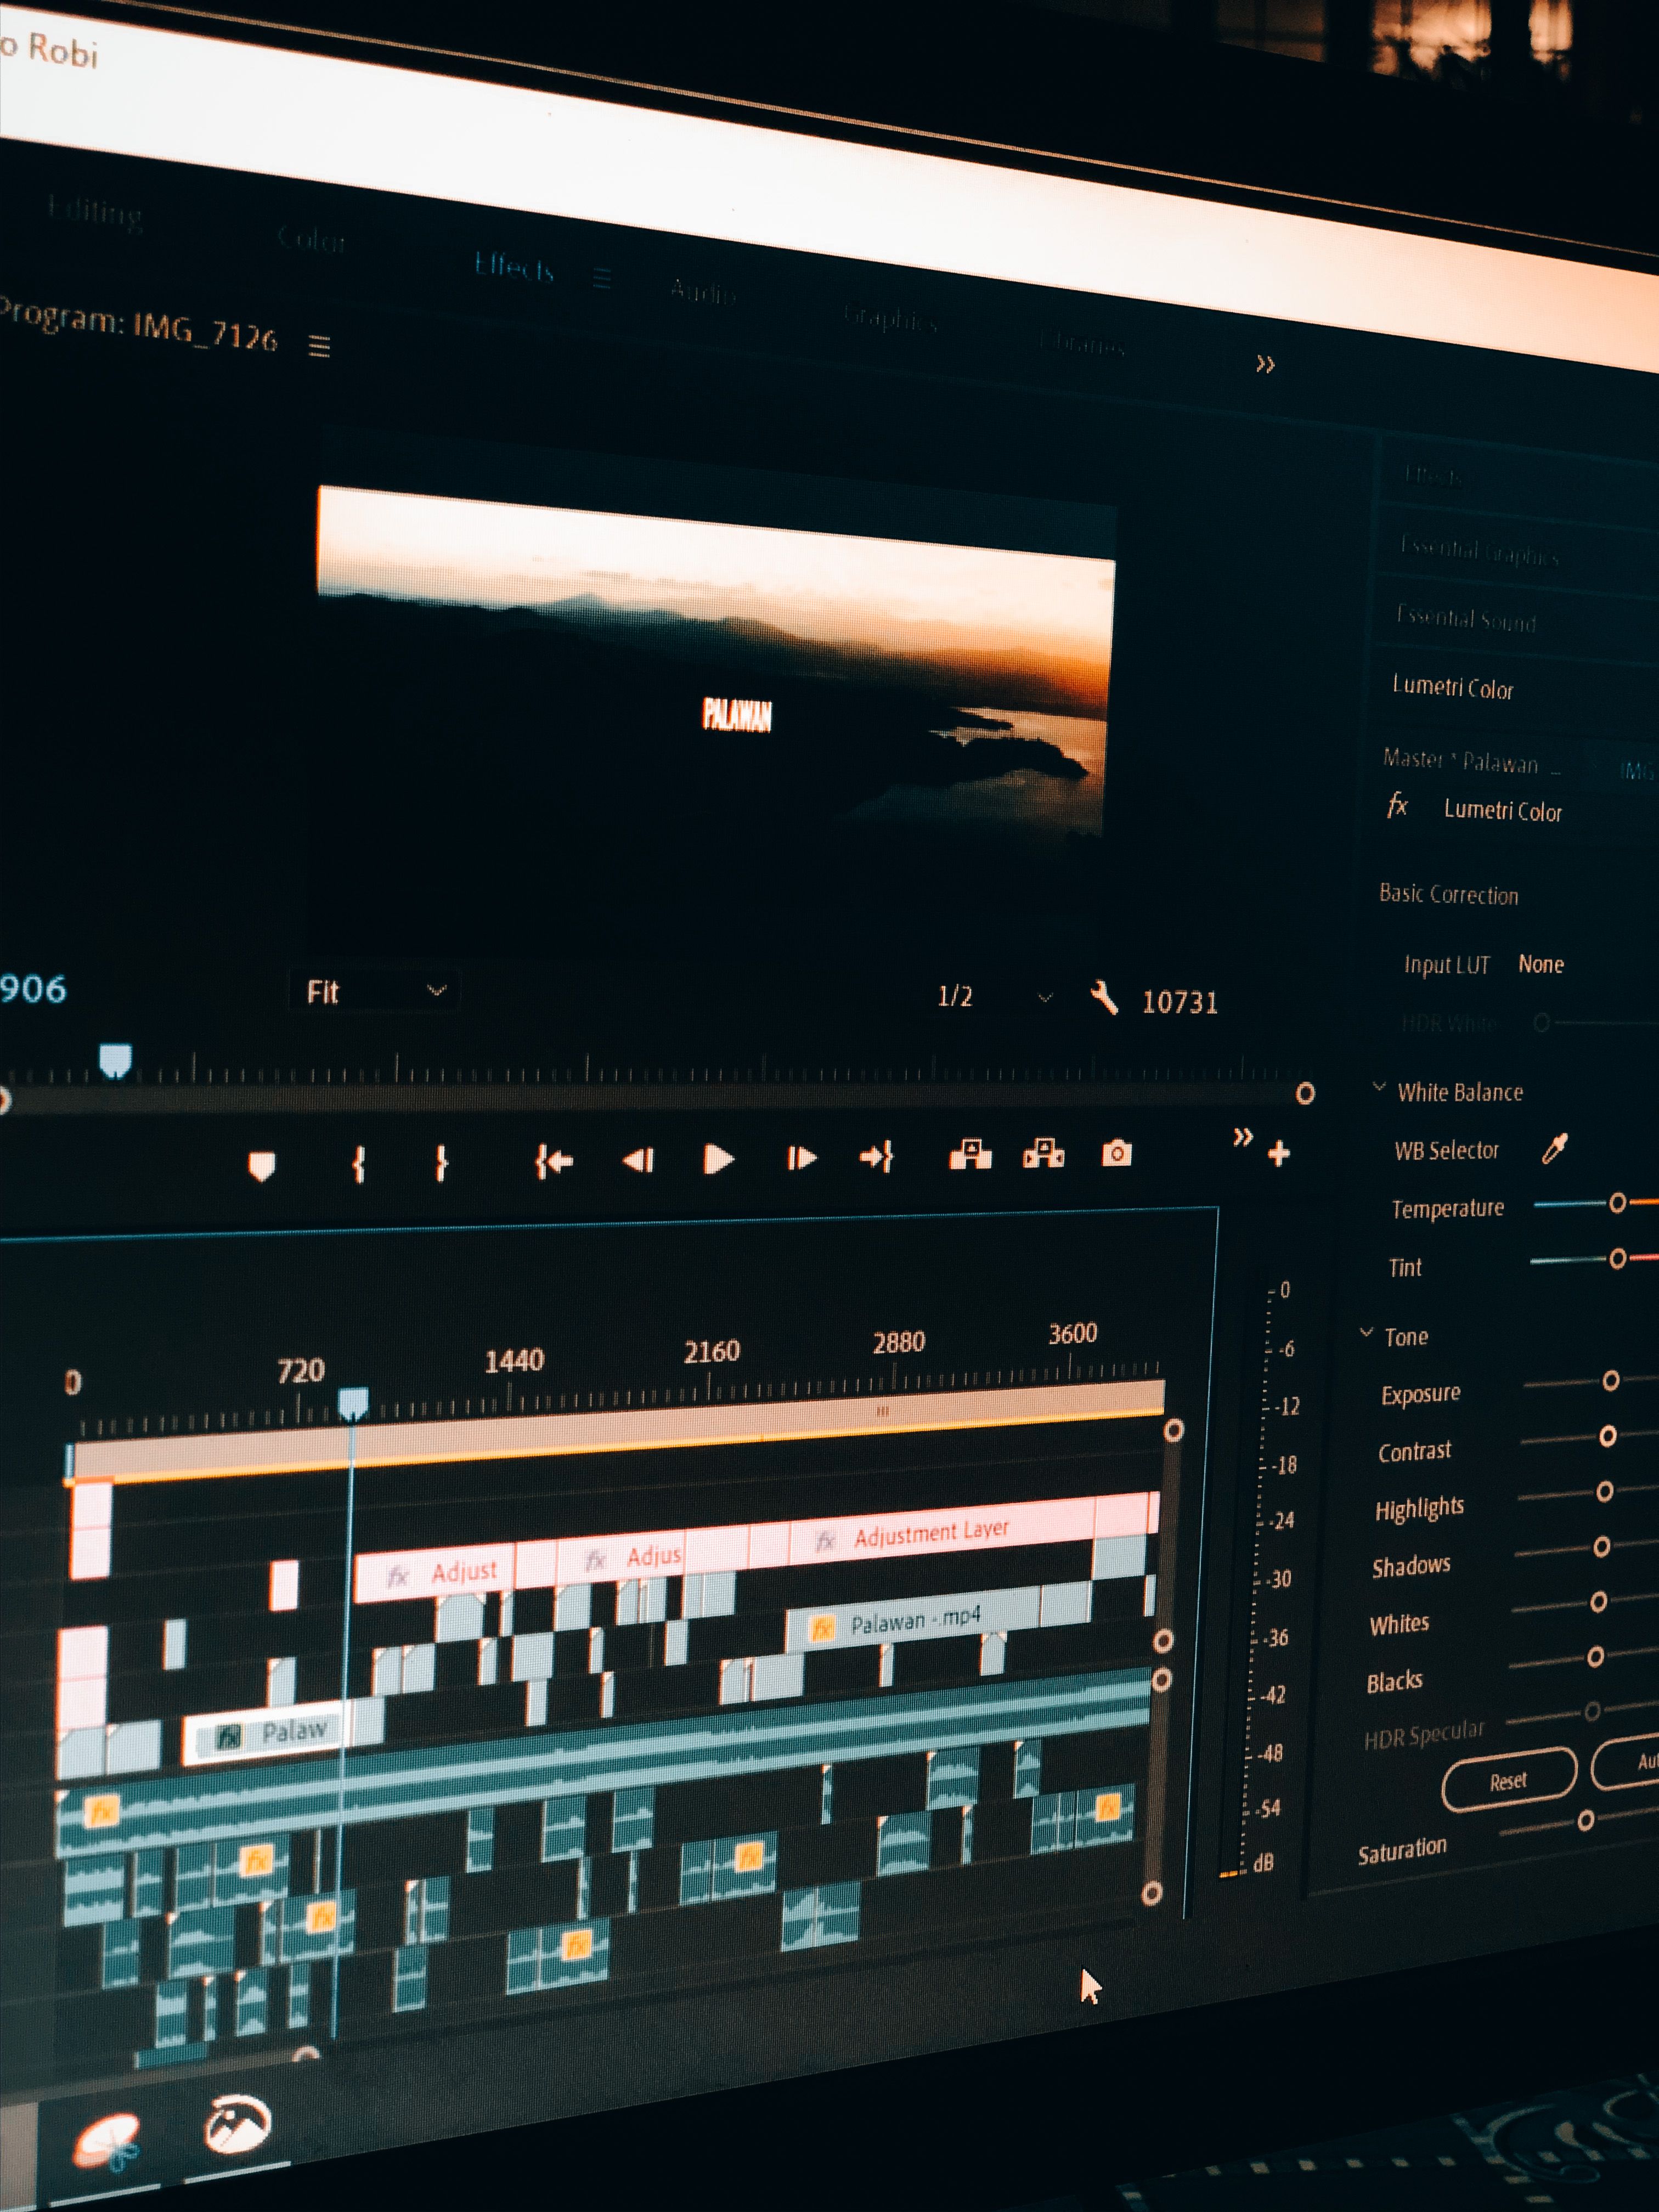
Task: Open the Essential Graphics panel
Action: pyautogui.click(x=1479, y=552)
